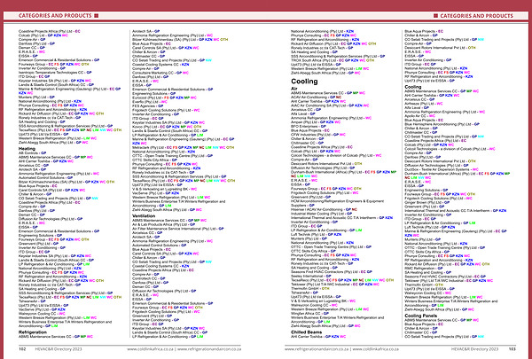
Task: Click 'HEVAC&R Directory 2023' beside page 103
Action: tap(474, 349)
